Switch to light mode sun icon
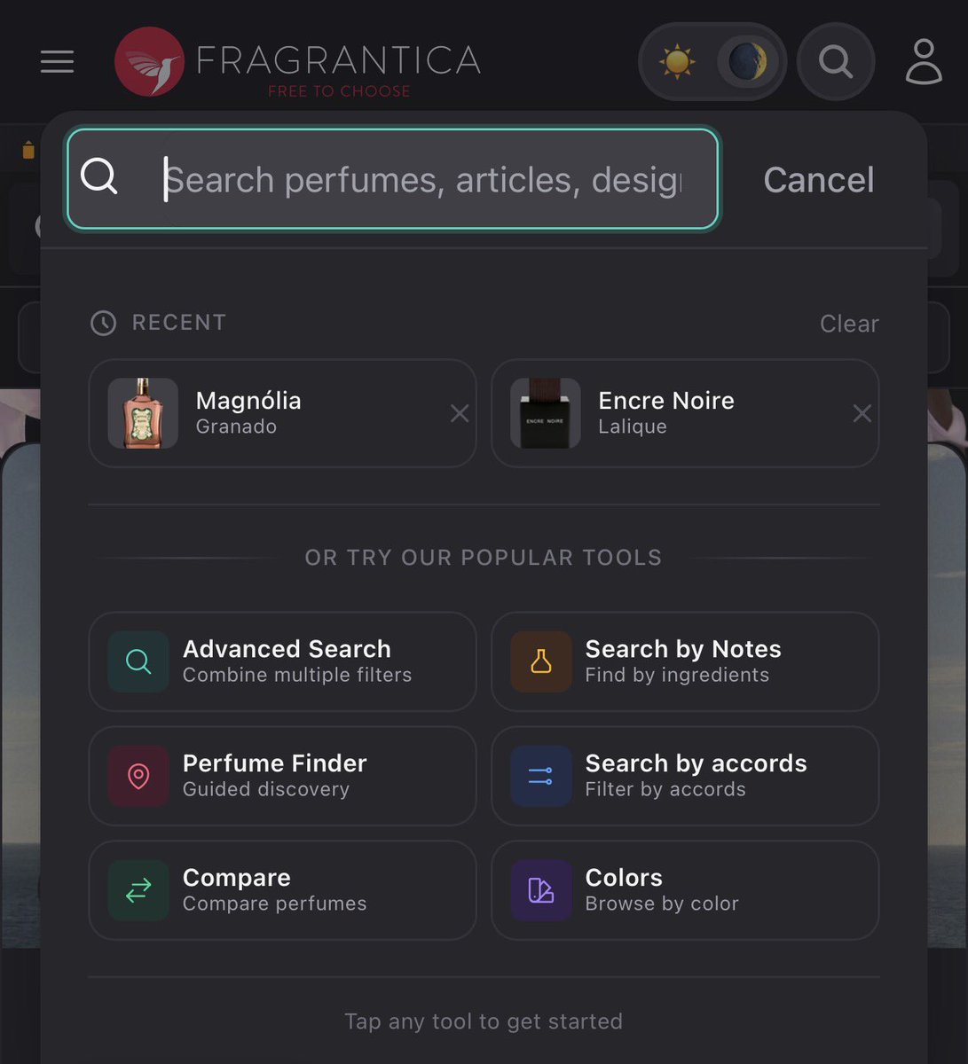Screen dimensions: 968x1064 pos(677,62)
